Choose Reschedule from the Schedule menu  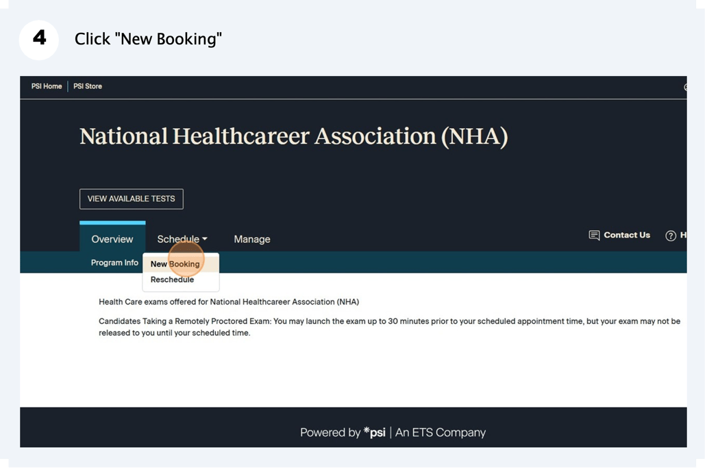pos(172,279)
